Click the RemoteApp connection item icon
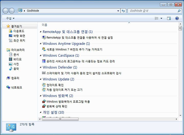184x135 pixels. point(44,37)
